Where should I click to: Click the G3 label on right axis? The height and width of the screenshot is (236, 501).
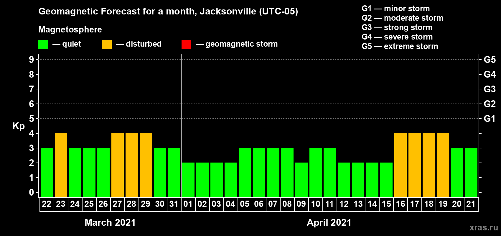coord(490,89)
